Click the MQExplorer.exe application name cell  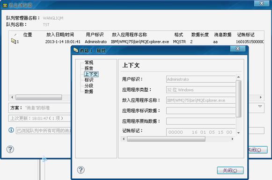tap(140, 42)
